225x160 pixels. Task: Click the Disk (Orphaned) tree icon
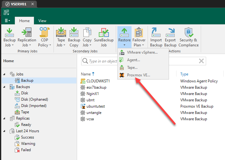click(x=17, y=99)
